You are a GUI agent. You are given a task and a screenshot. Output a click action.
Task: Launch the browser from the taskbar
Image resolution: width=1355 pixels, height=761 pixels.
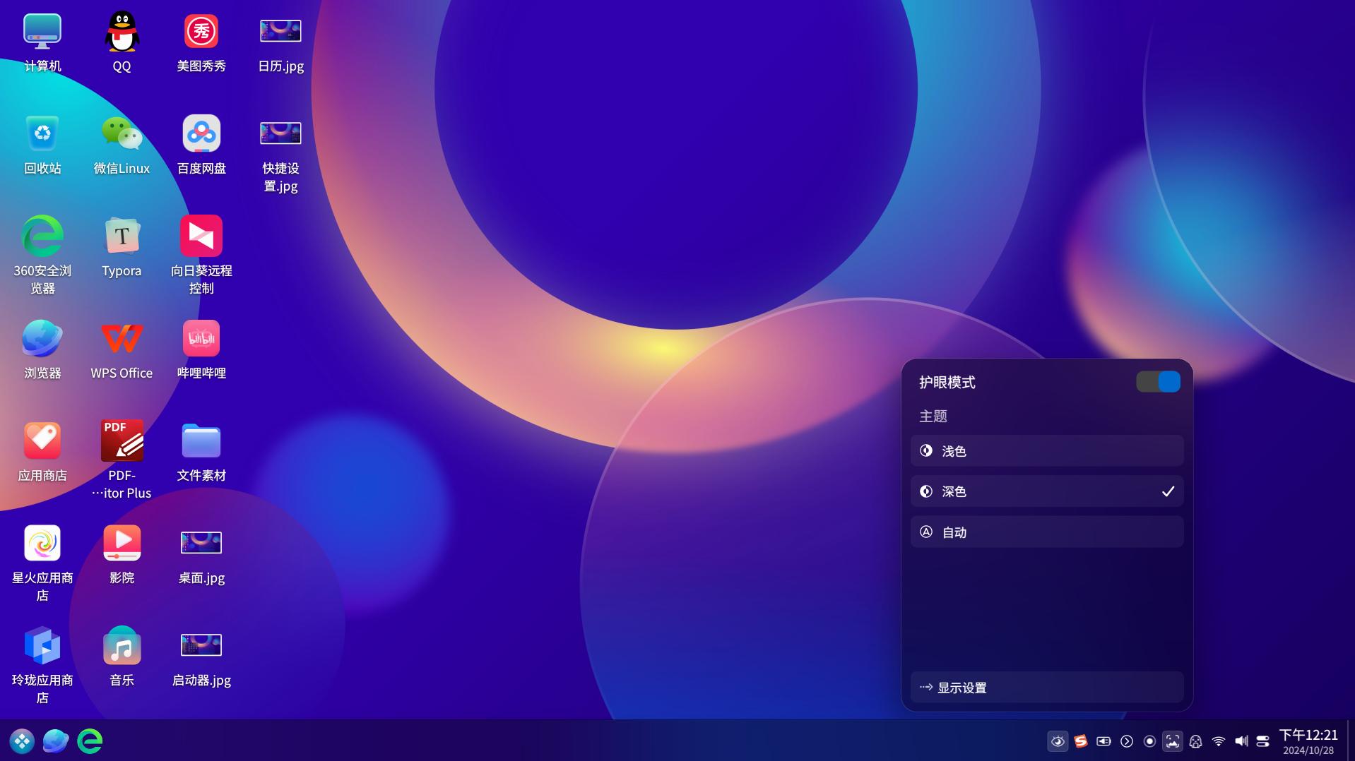[x=56, y=741]
